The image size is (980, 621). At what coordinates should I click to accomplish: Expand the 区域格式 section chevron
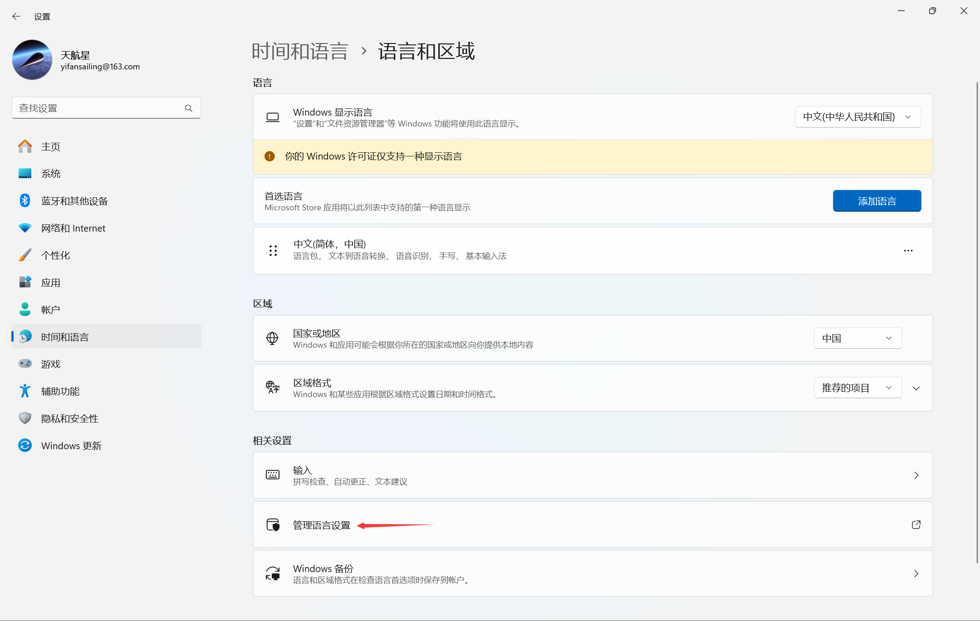(916, 388)
